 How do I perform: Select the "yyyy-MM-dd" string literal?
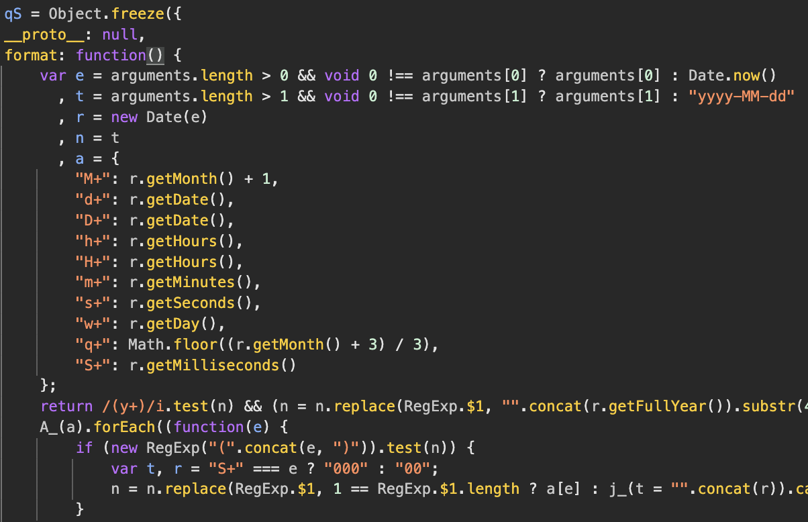tap(742, 97)
